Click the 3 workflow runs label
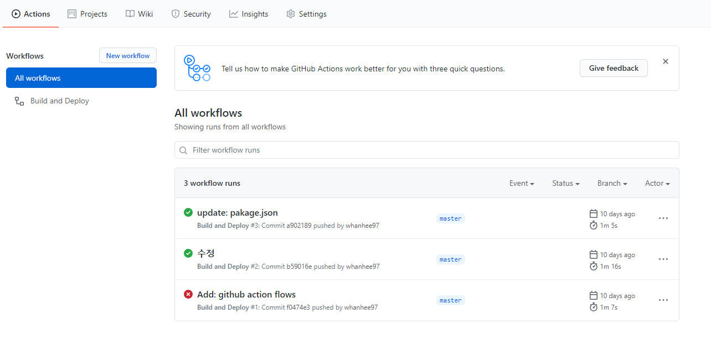 pyautogui.click(x=212, y=183)
